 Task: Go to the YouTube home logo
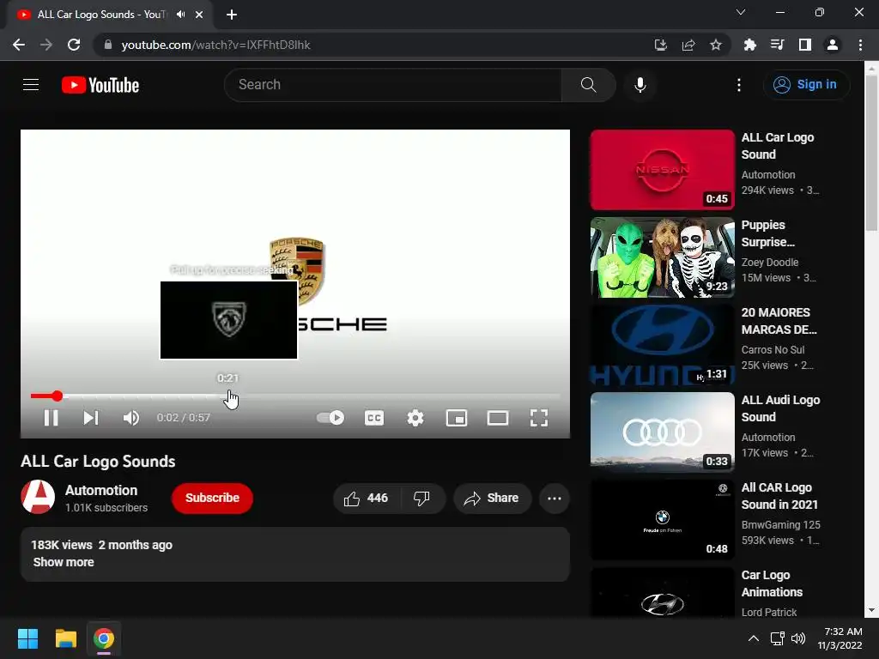click(100, 85)
